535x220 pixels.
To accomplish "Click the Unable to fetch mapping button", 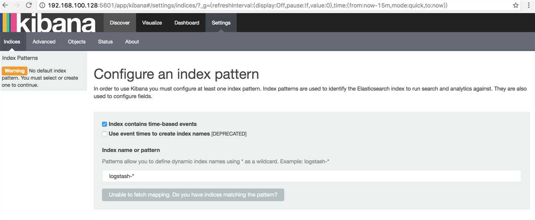I will 193,195.
